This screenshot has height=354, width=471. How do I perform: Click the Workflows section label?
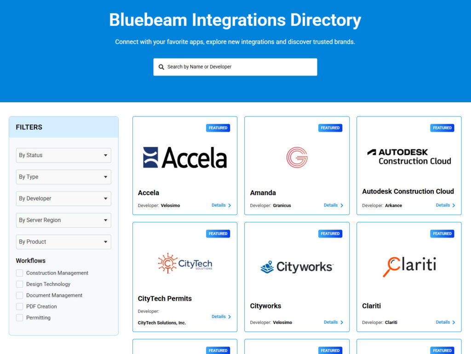[31, 261]
